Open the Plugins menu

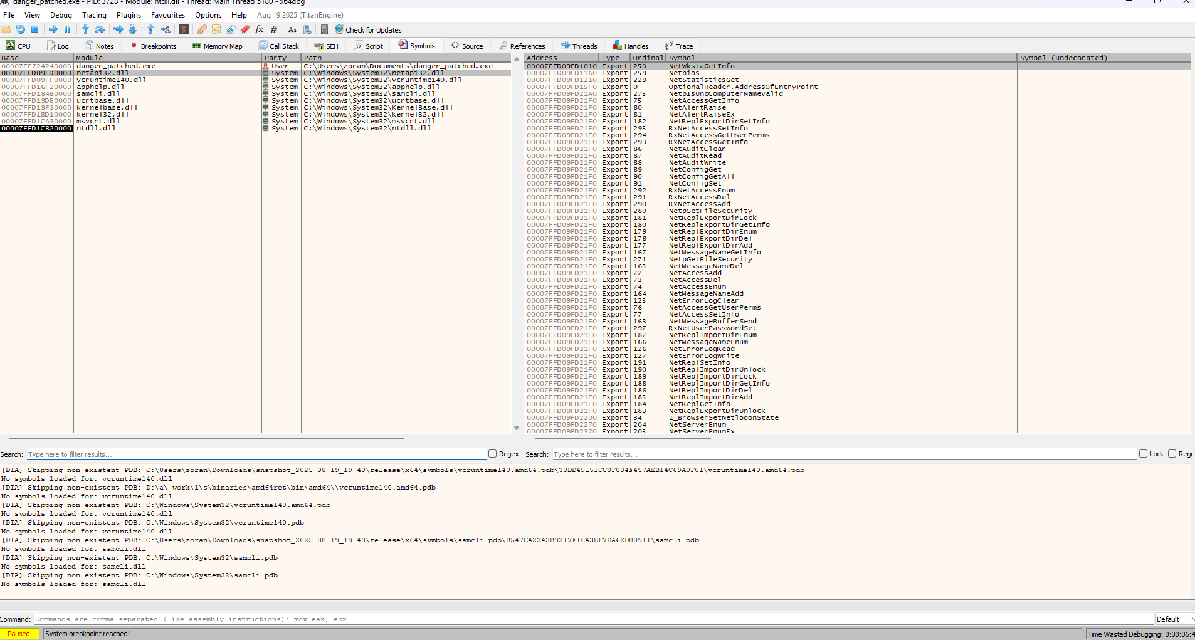click(x=129, y=15)
